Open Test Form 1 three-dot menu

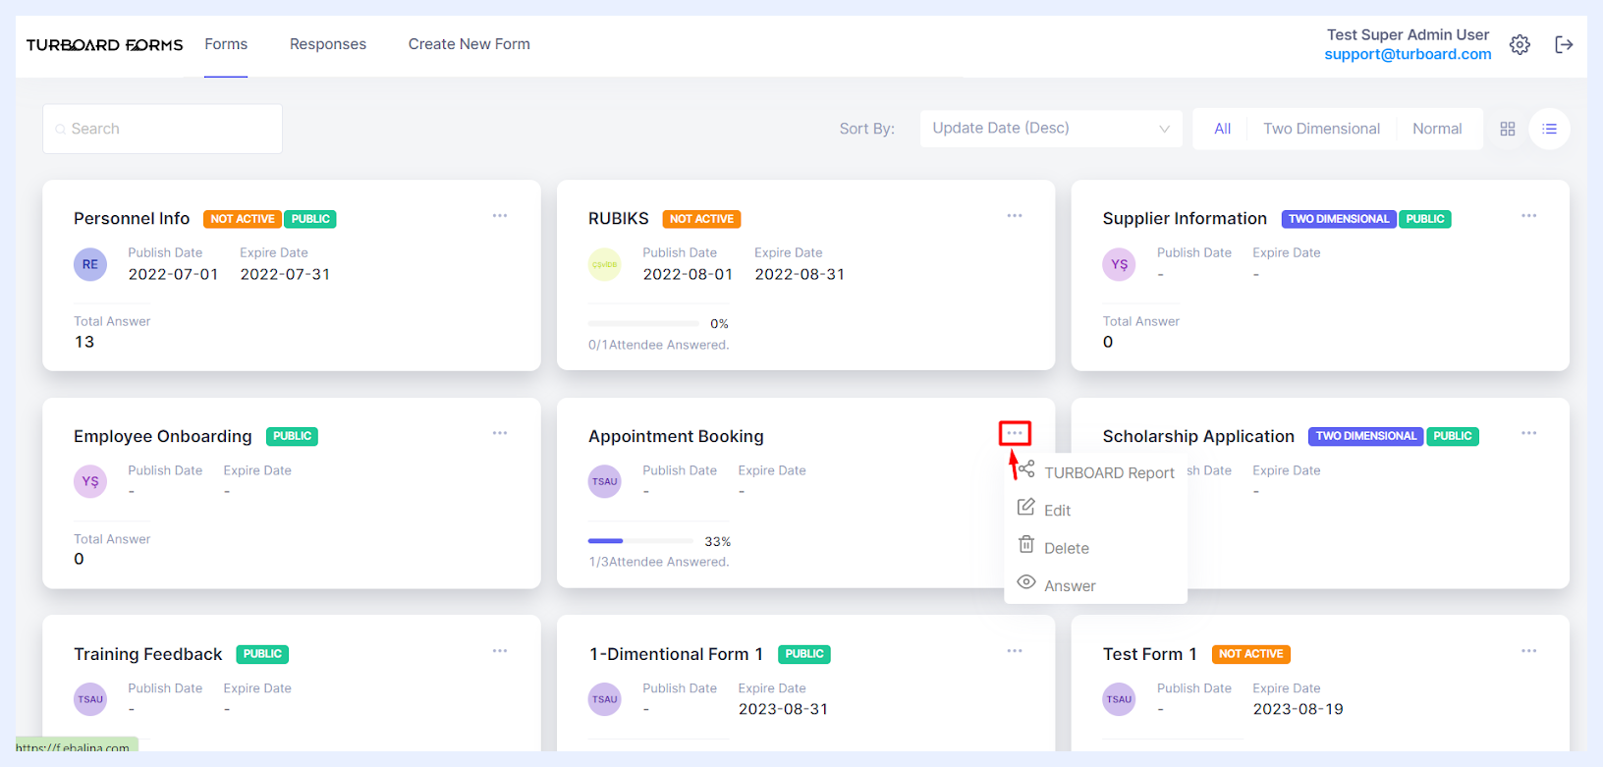coord(1529,651)
